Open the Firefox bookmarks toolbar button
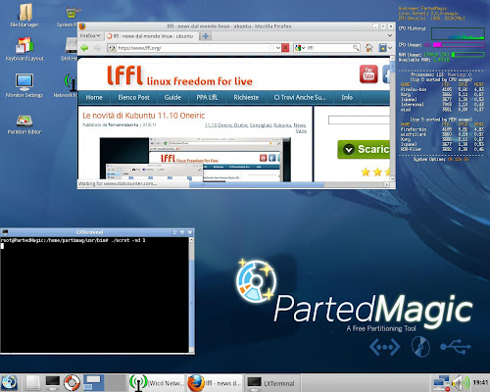This screenshot has width=490, height=392. [382, 48]
